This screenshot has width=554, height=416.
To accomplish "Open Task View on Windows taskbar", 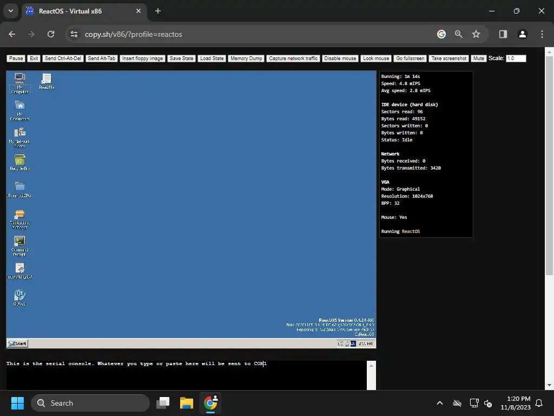I will (163, 403).
